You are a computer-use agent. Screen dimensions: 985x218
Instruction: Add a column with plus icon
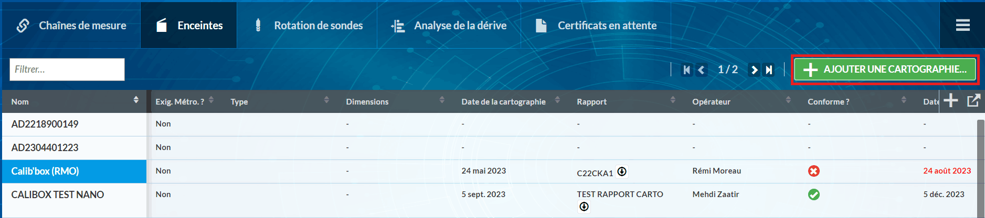[951, 100]
